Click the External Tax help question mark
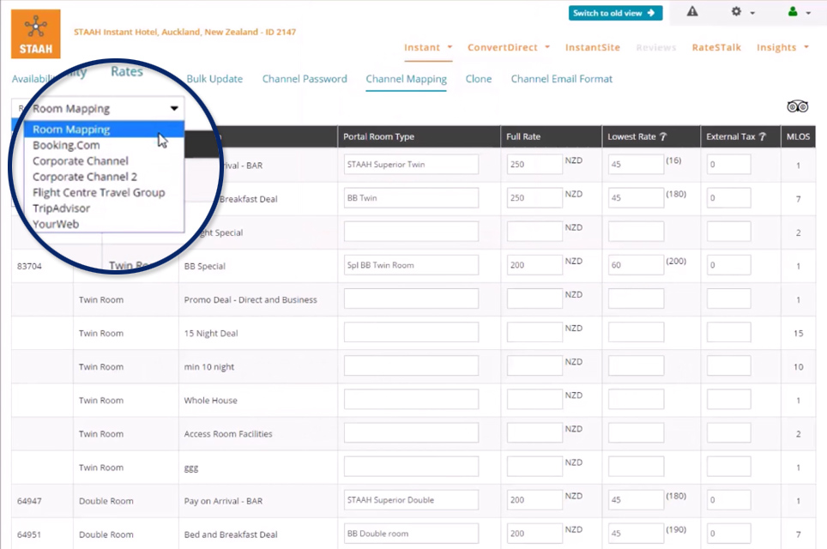This screenshot has width=827, height=549. 762,136
